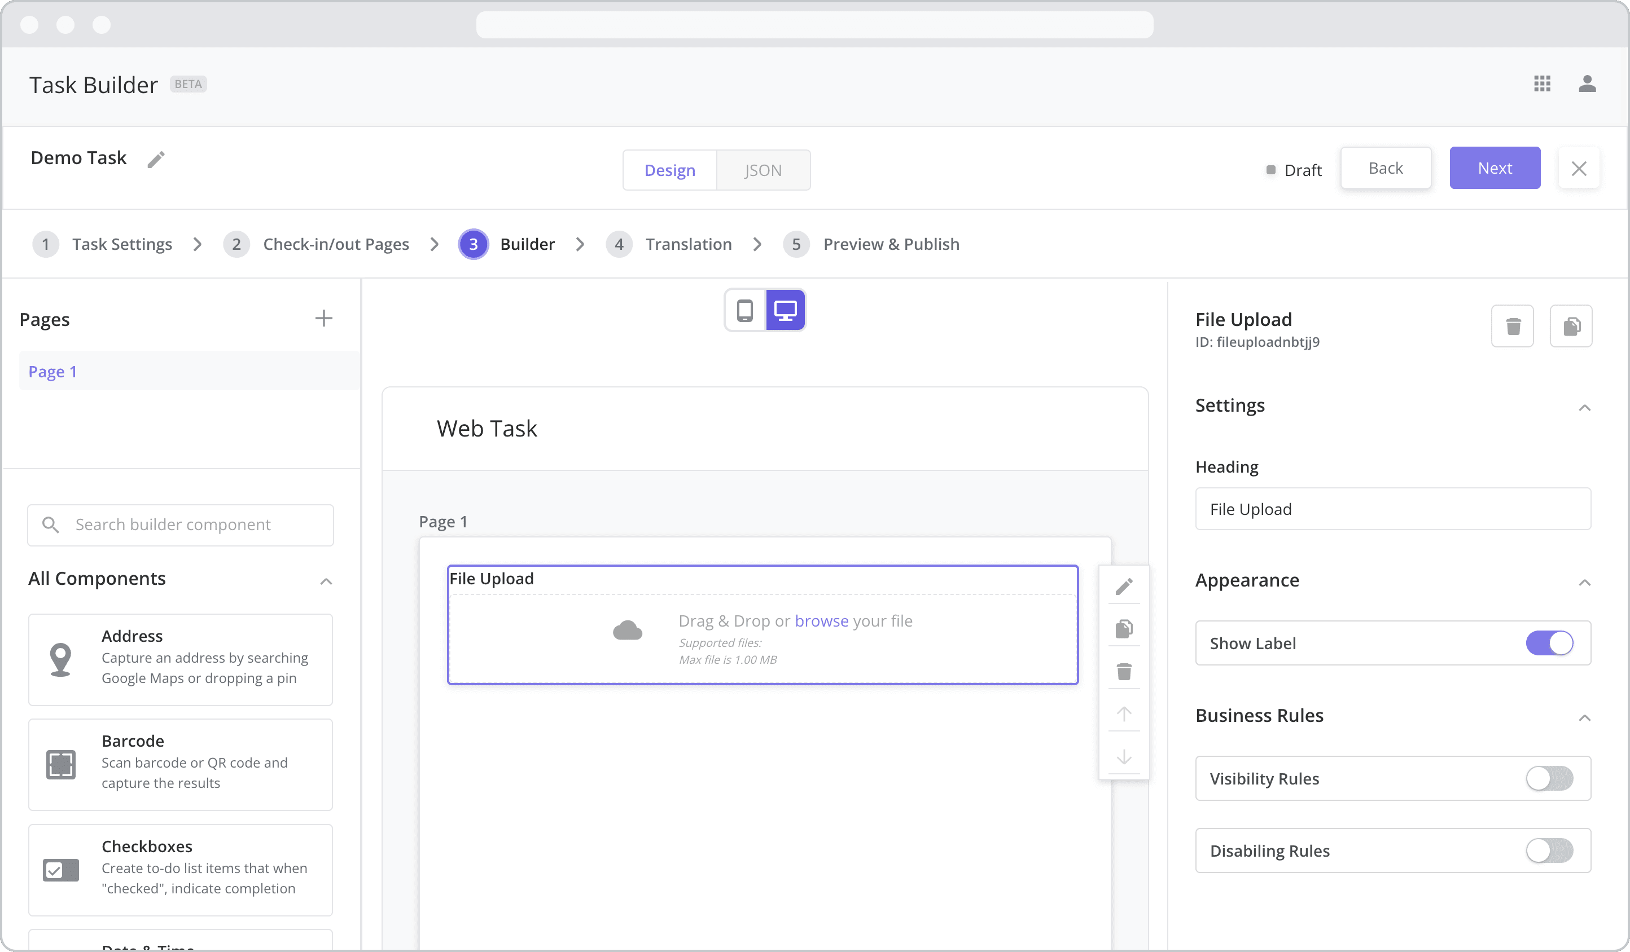Select the File Upload component on canvas
This screenshot has width=1630, height=952.
coord(763,625)
